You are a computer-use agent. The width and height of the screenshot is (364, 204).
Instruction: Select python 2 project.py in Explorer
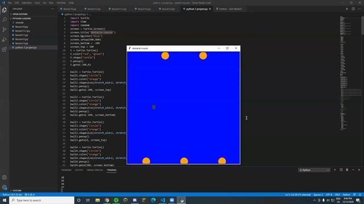tap(26, 48)
